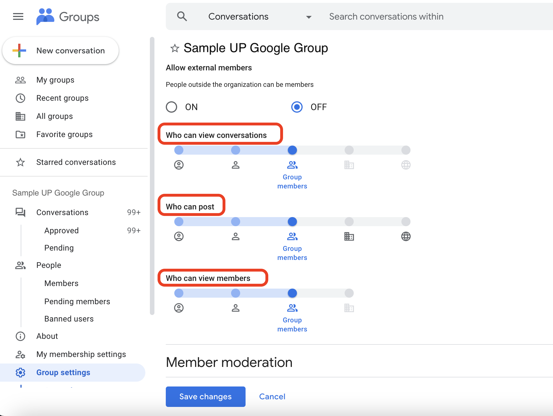The height and width of the screenshot is (416, 553).
Task: Open Favorite groups
Action: (x=64, y=135)
